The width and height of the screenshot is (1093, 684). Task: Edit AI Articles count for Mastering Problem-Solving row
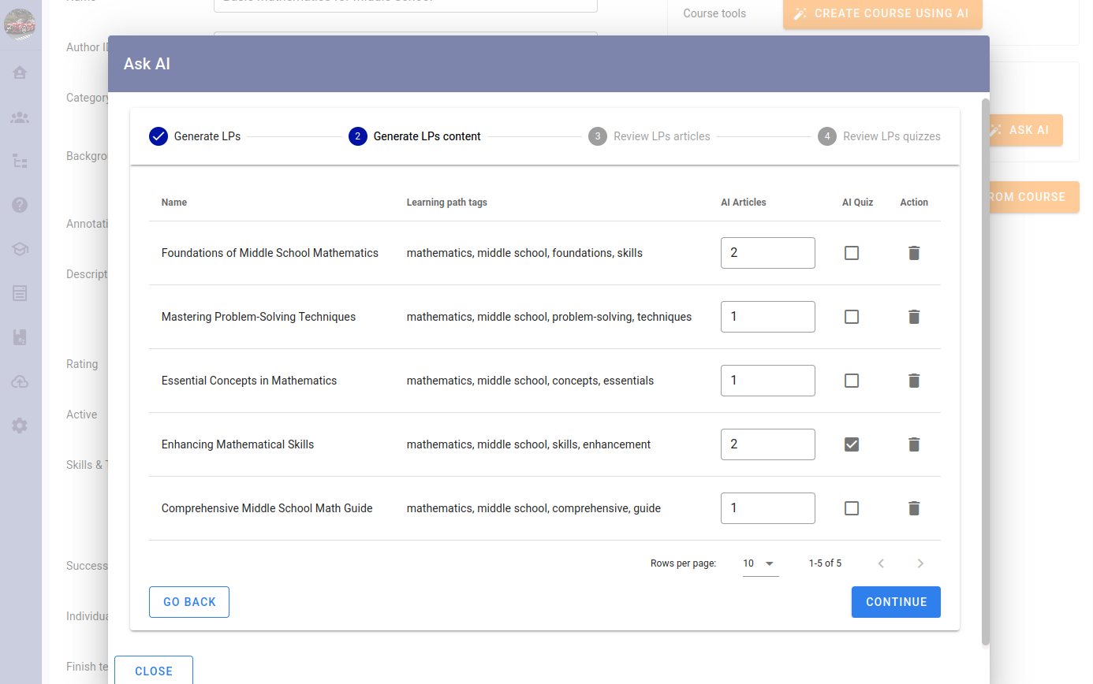point(768,317)
